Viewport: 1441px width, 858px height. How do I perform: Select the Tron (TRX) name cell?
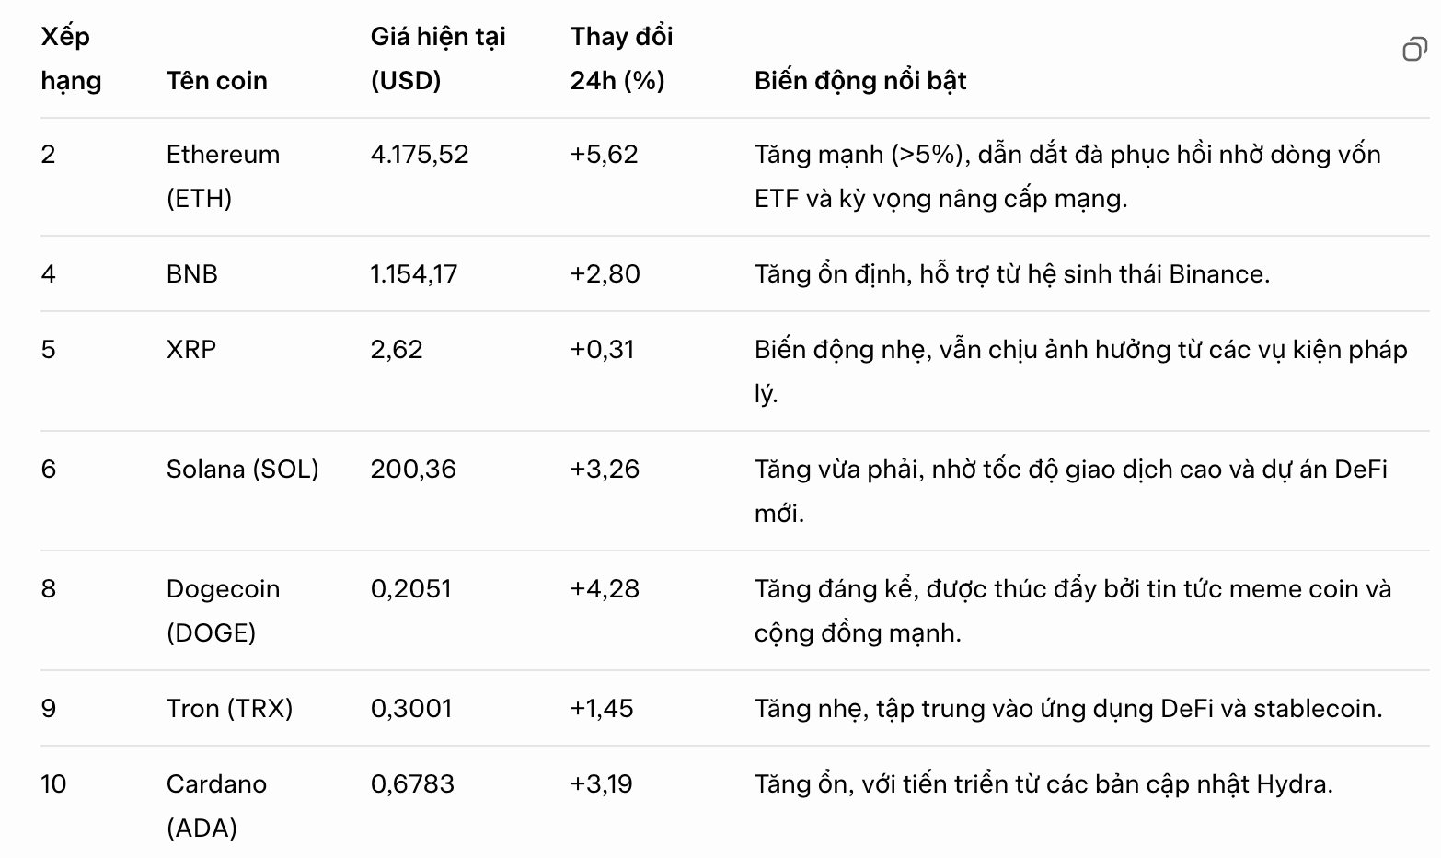click(229, 709)
